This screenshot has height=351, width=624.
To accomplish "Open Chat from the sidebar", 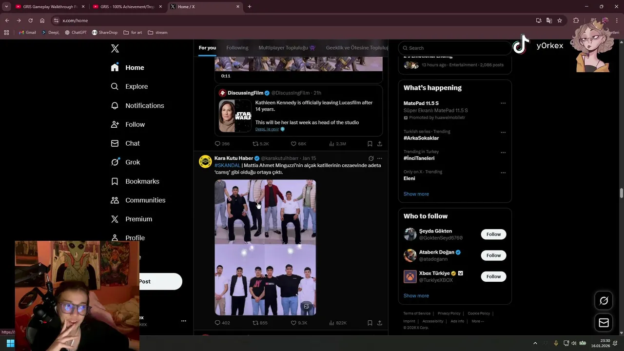I will pos(125,143).
